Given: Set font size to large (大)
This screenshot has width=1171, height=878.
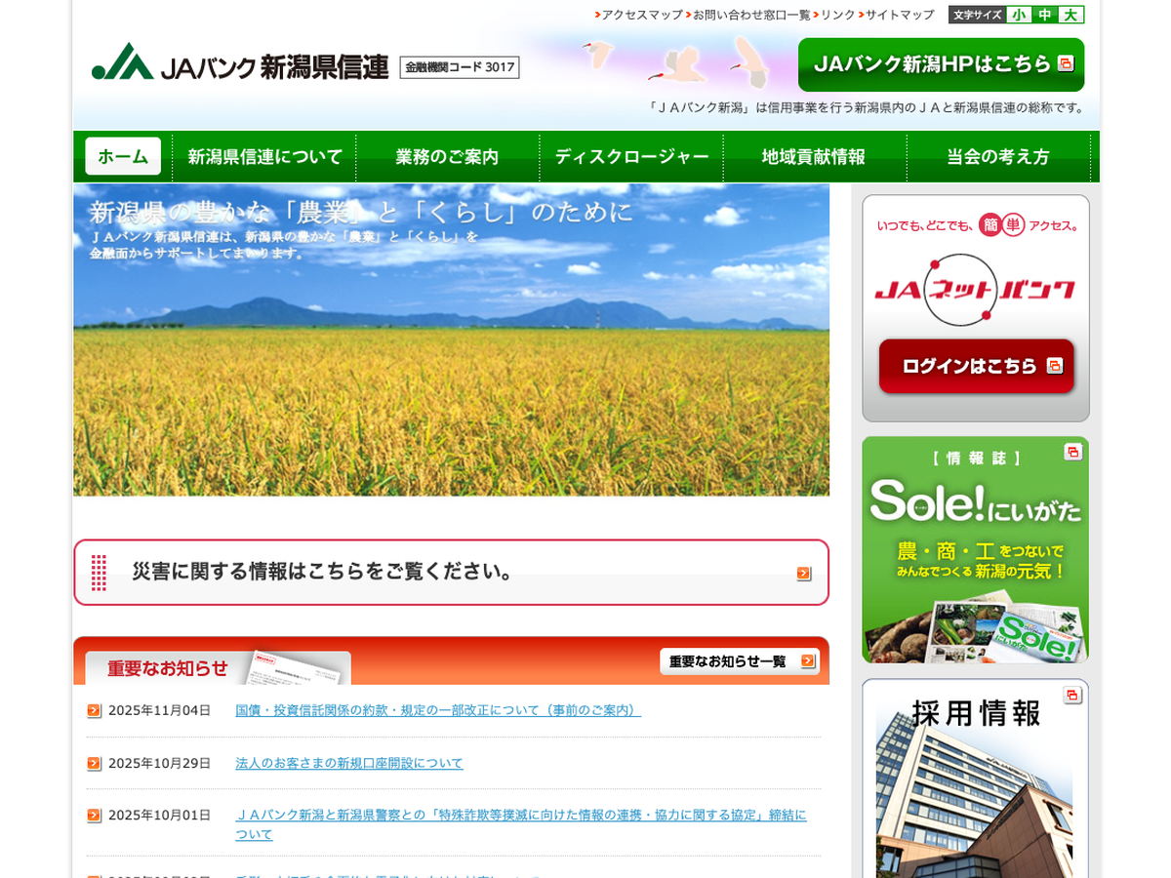Looking at the screenshot, I should [x=1070, y=15].
